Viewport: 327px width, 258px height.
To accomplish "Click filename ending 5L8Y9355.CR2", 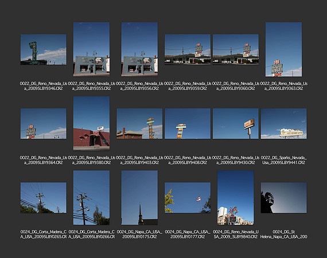I will tap(91, 86).
